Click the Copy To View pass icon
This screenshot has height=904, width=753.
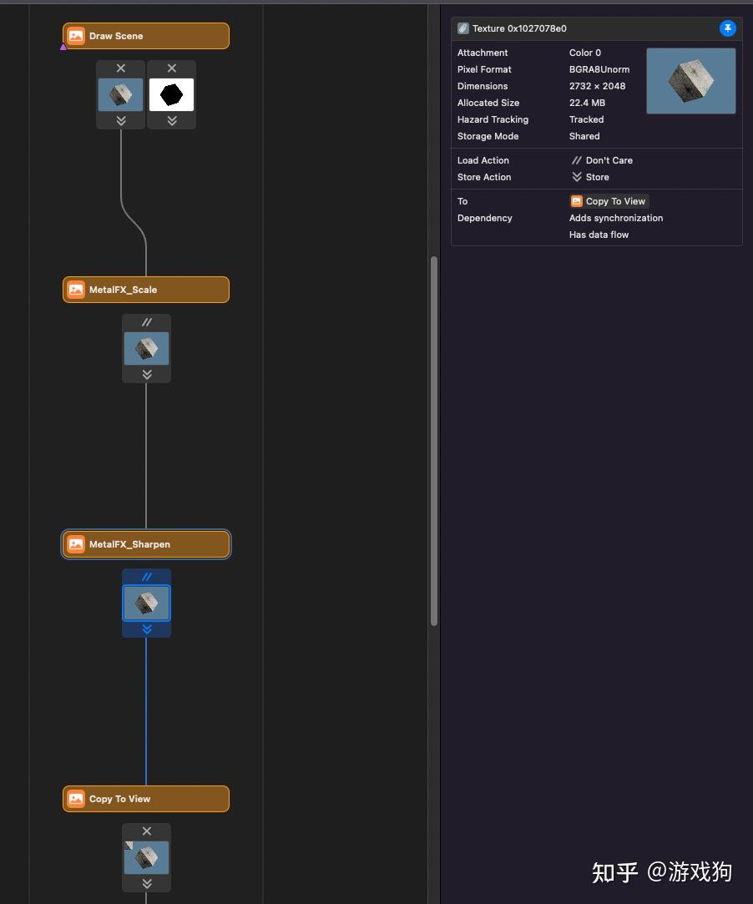(76, 798)
